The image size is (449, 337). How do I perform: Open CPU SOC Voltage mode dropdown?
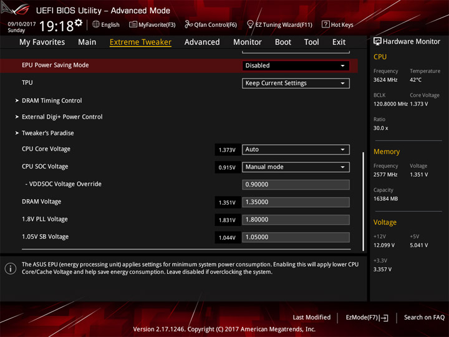click(296, 167)
